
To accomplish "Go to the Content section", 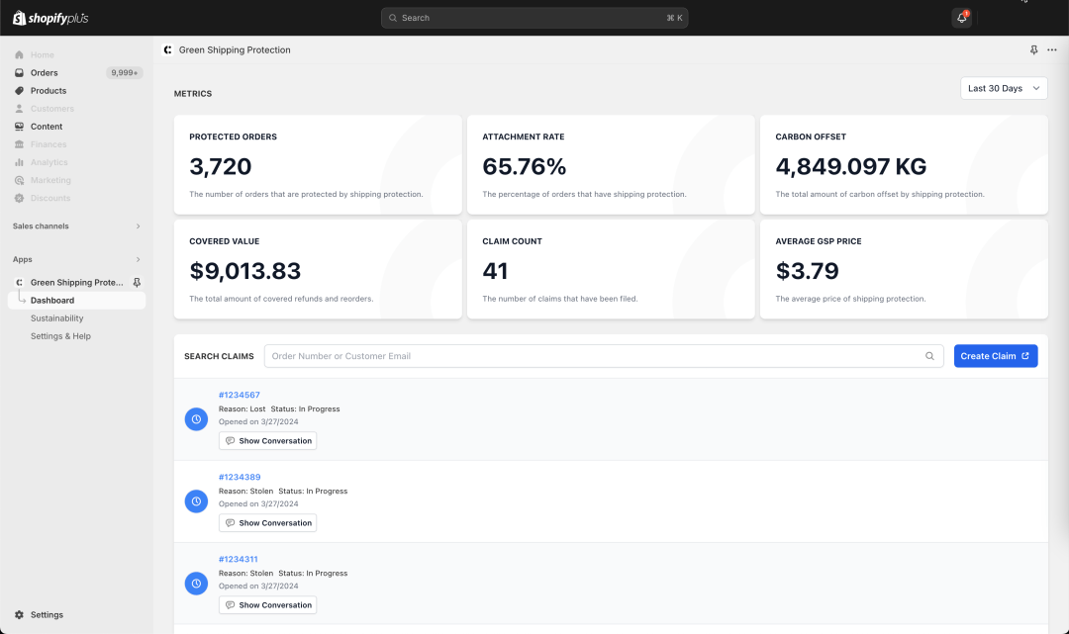I will [47, 127].
